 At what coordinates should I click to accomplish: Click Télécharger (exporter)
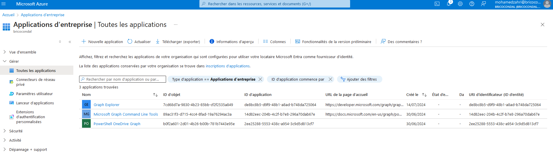[x=178, y=42]
